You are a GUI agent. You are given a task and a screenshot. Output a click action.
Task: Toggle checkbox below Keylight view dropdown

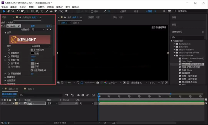click(32, 50)
